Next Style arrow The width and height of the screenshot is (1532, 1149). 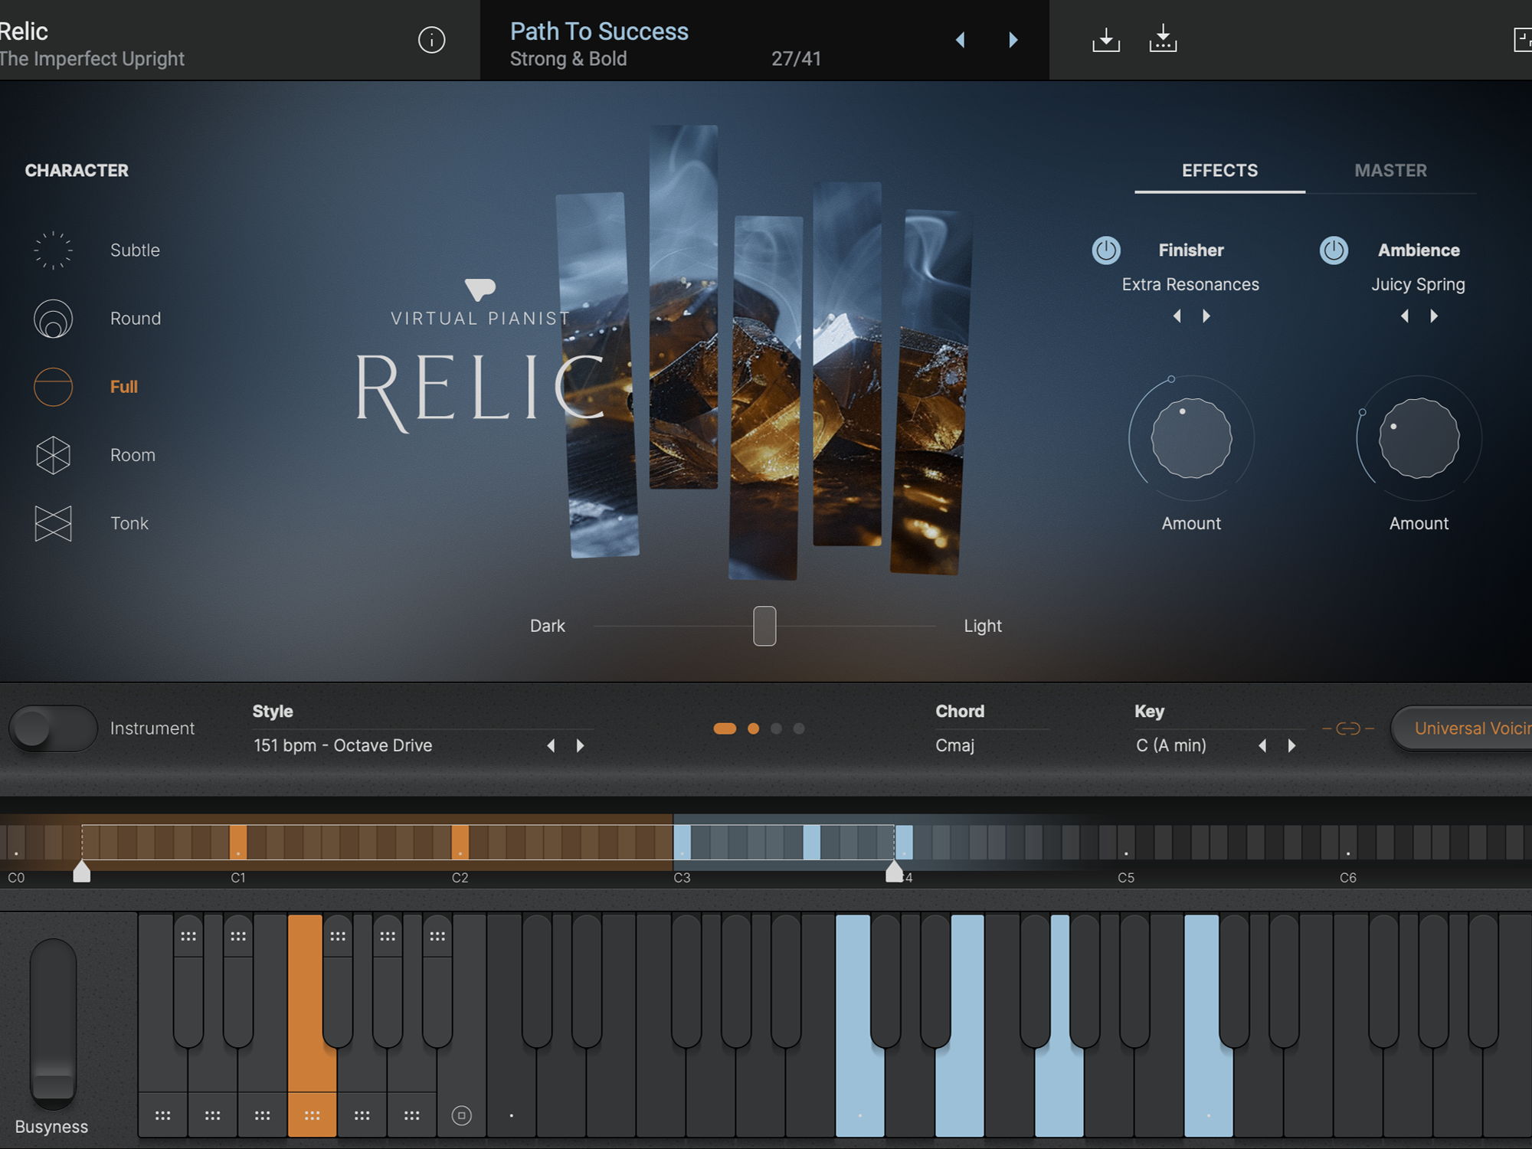click(x=580, y=745)
